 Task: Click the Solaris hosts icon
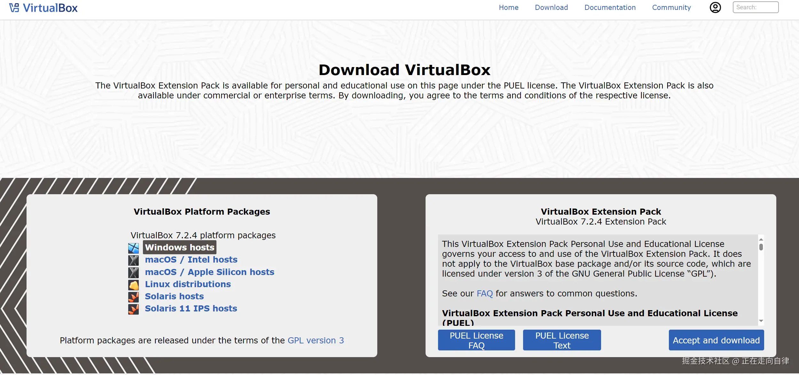pos(133,296)
